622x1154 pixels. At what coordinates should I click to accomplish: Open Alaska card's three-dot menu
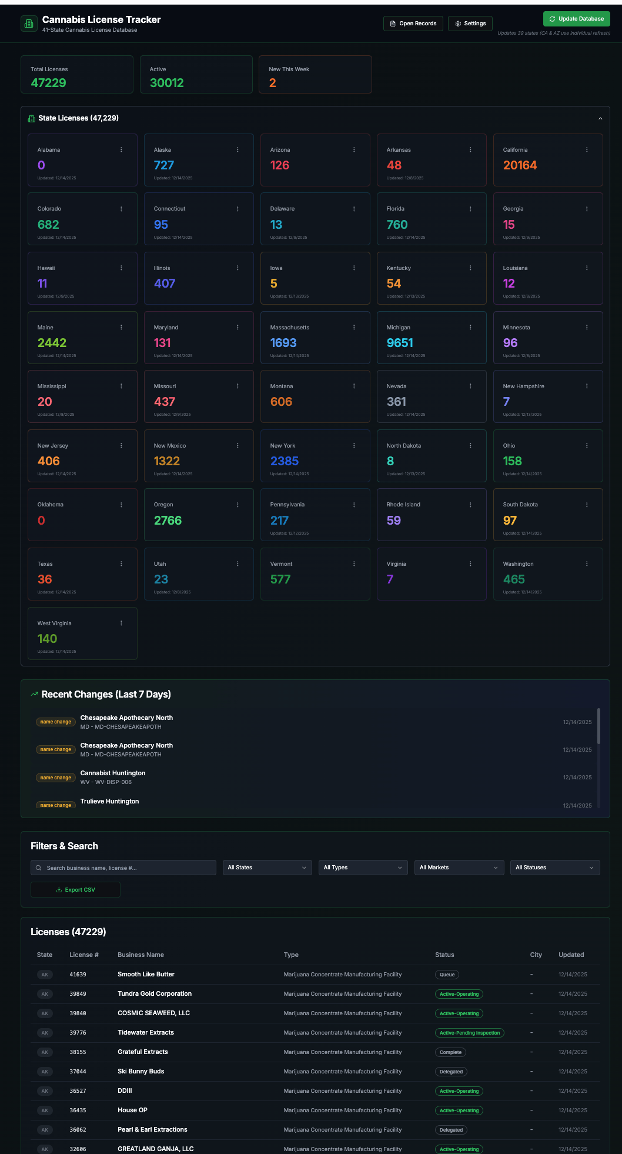click(238, 150)
